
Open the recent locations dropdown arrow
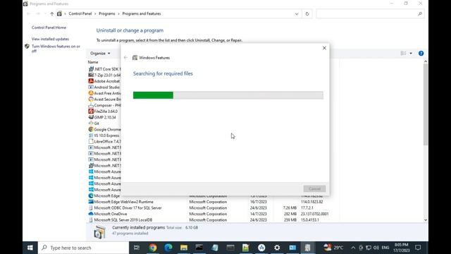45,14
